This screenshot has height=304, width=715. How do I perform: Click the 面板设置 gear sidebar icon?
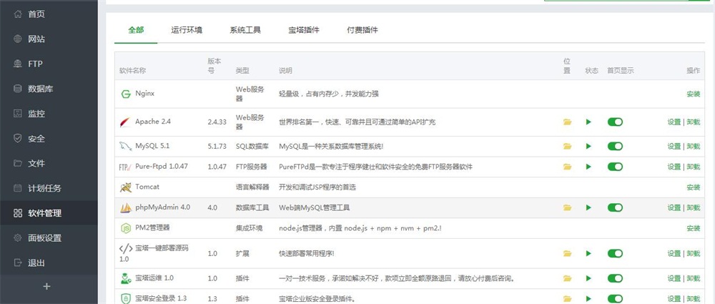pos(18,237)
